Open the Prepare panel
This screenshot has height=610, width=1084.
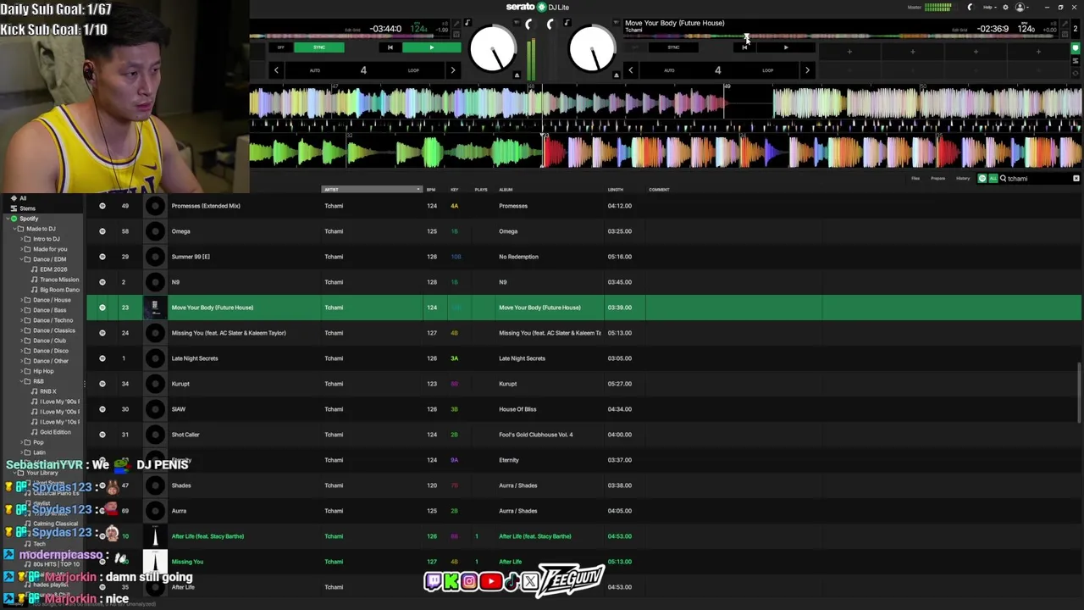[x=938, y=179]
